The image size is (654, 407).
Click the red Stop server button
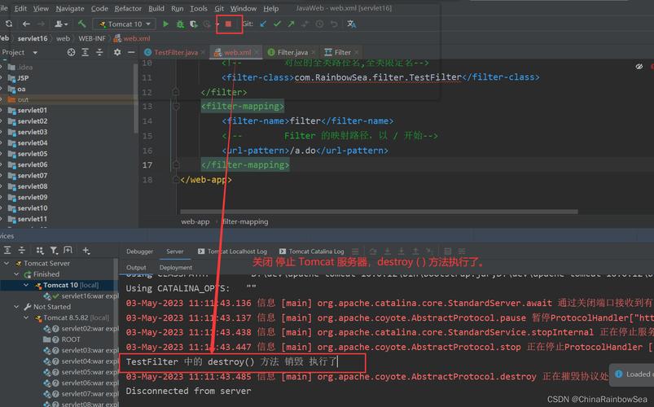pyautogui.click(x=228, y=24)
